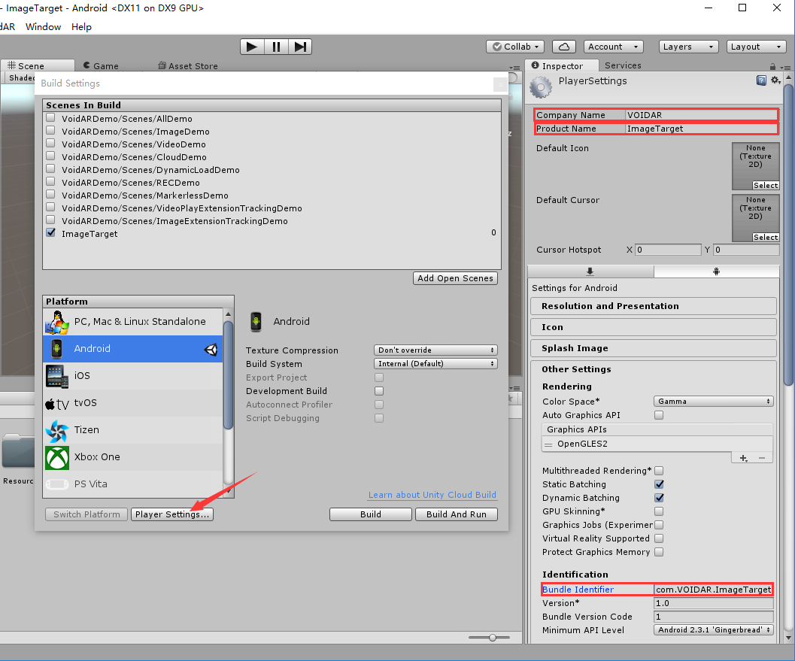The width and height of the screenshot is (795, 661).
Task: Remove Graphics API with minus icon
Action: (x=762, y=458)
